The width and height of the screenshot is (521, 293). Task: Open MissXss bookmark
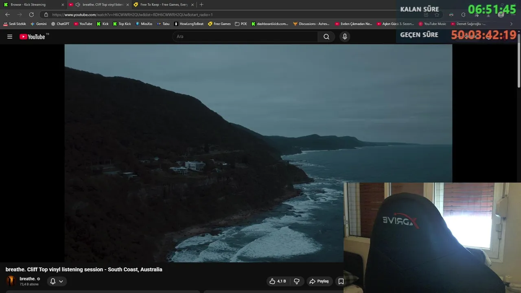pos(144,24)
